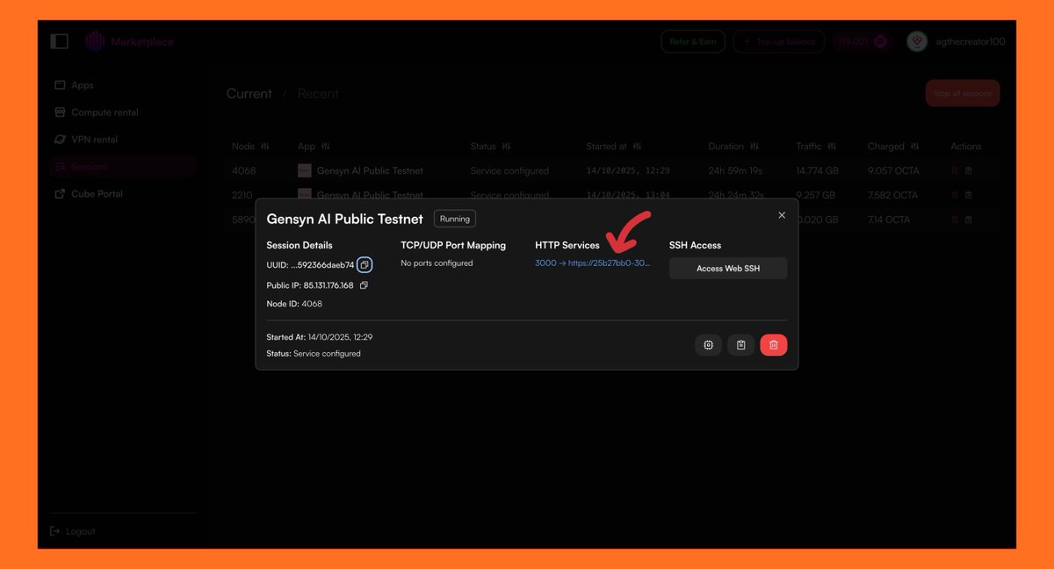1054x569 pixels.
Task: Click the 'Node ID: 4068' text
Action: coord(294,304)
